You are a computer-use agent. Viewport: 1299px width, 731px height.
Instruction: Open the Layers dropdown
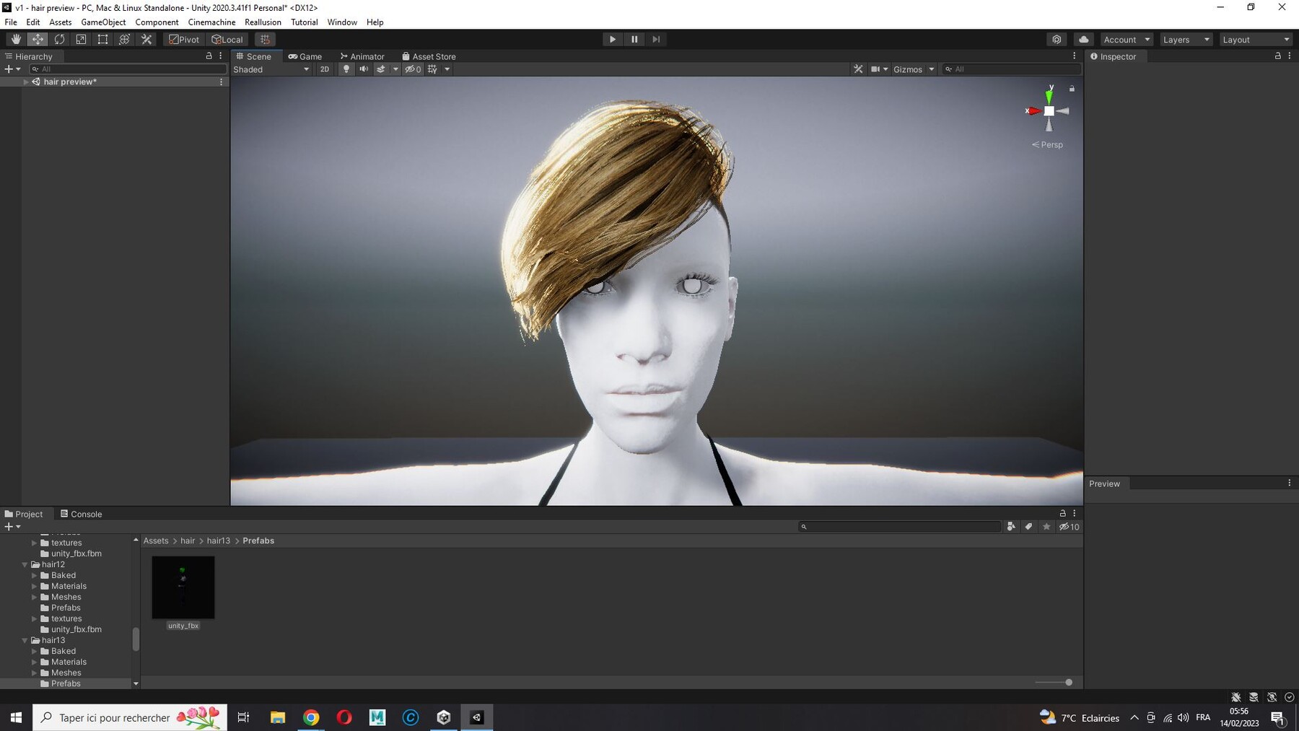click(1186, 40)
